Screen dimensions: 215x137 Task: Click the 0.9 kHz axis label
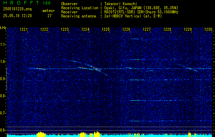click(3, 79)
